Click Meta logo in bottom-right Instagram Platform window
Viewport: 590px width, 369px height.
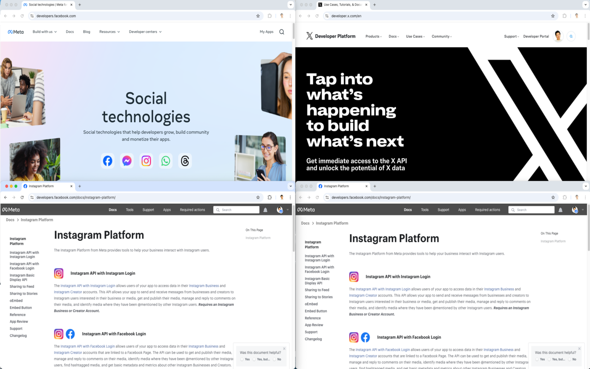click(x=306, y=210)
